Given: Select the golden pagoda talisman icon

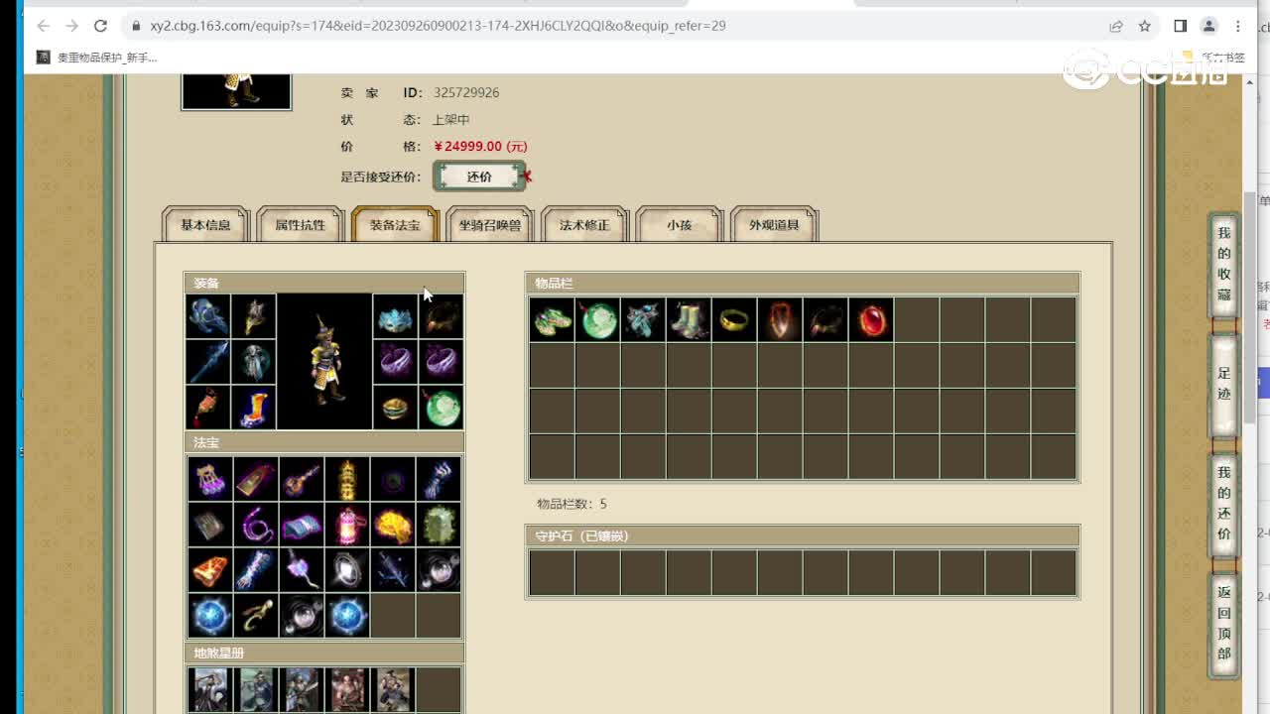Looking at the screenshot, I should pyautogui.click(x=347, y=479).
